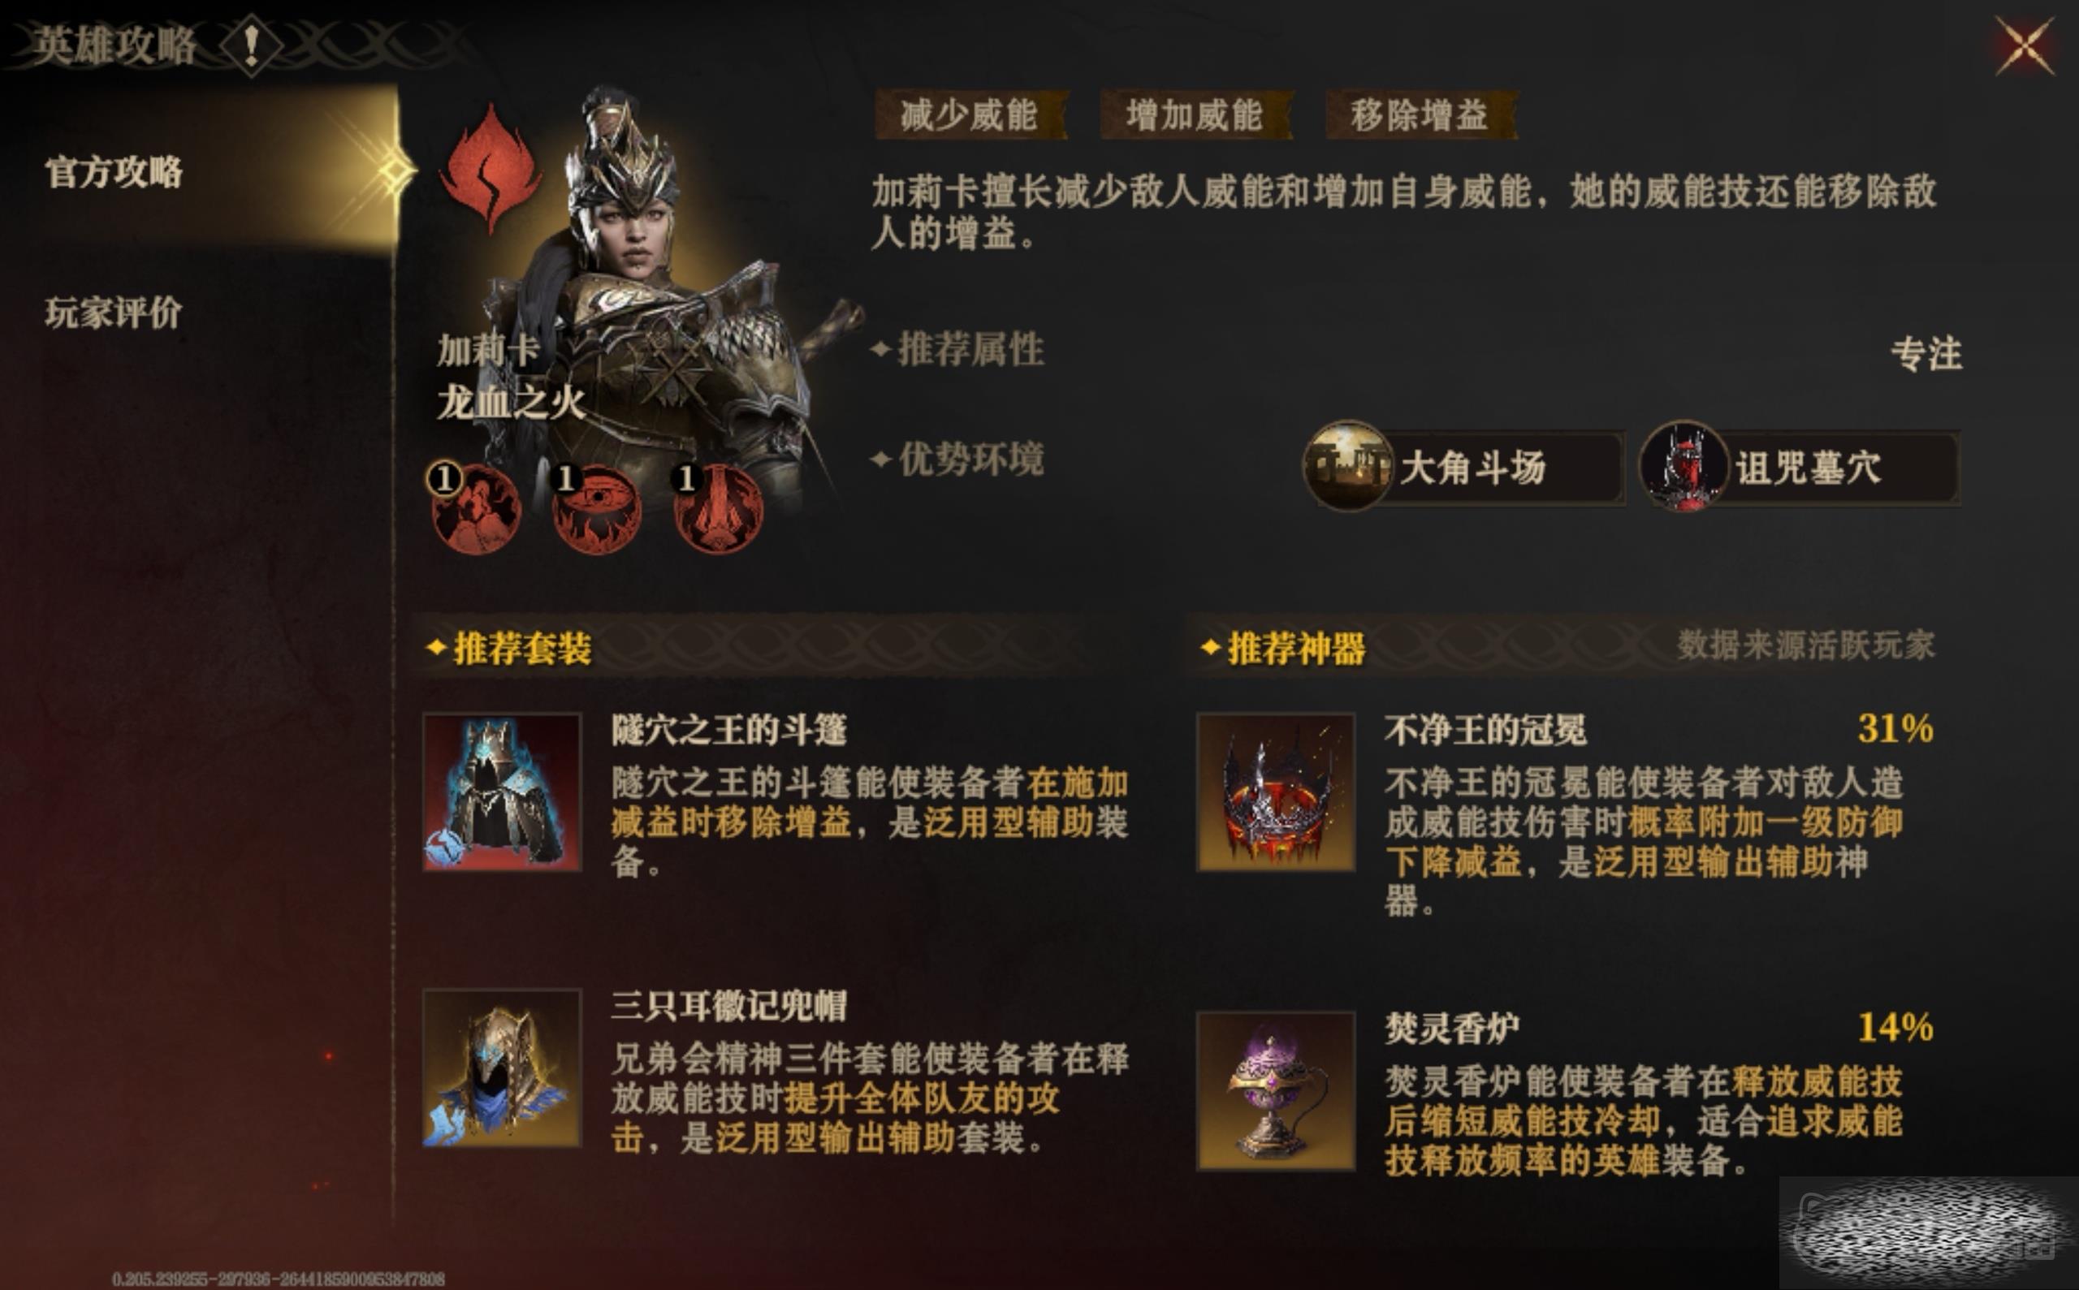2079x1290 pixels.
Task: Click the 31% usage rate of 不净王的冠冕
Action: click(x=1895, y=727)
